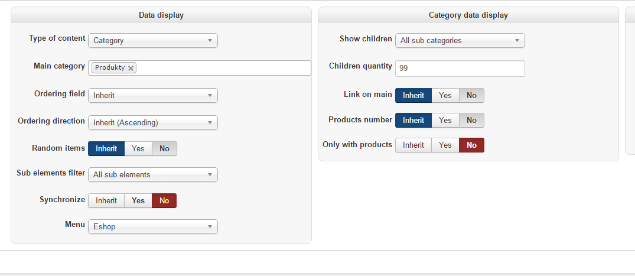Set Link on main to Yes
The width and height of the screenshot is (635, 276).
(445, 95)
